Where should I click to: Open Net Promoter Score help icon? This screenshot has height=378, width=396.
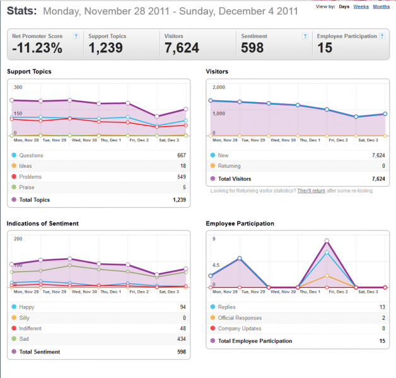tap(76, 36)
